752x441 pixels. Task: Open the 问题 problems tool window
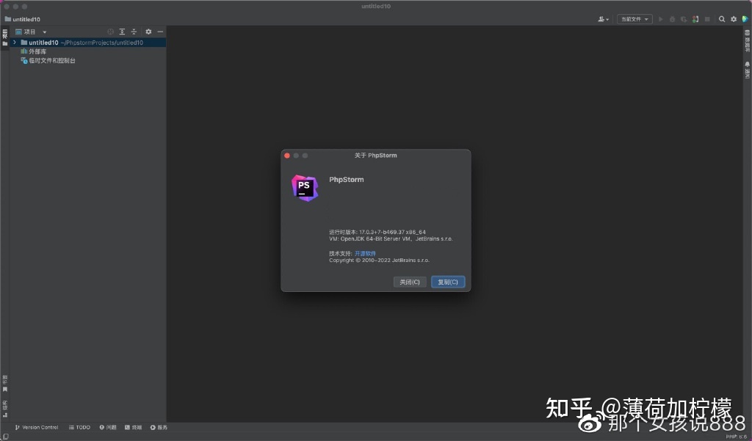pos(107,427)
